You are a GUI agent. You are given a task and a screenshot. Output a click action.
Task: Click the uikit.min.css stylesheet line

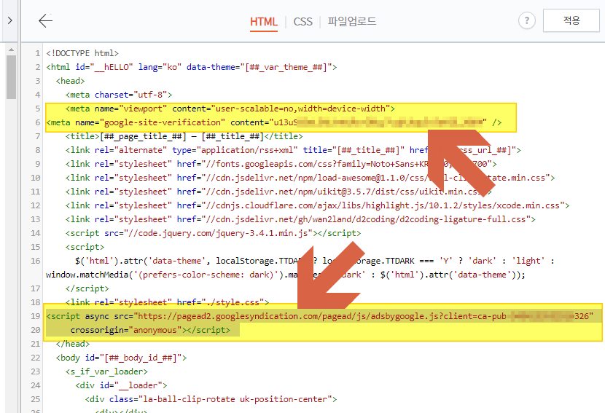[x=278, y=192]
